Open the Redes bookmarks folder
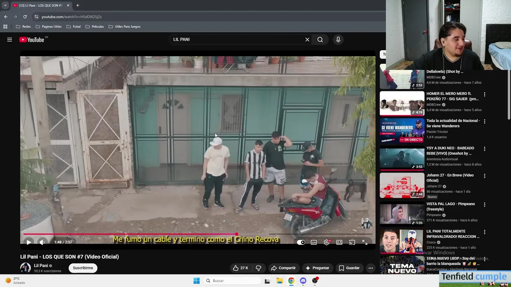The height and width of the screenshot is (287, 511). click(x=23, y=27)
